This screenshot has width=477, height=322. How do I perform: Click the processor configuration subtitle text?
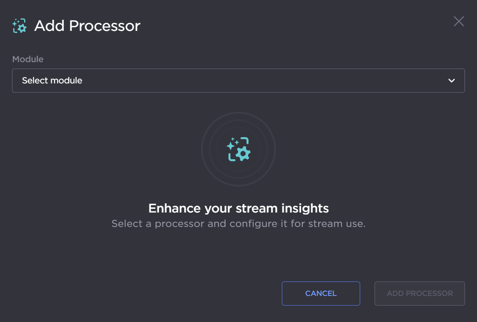point(238,223)
